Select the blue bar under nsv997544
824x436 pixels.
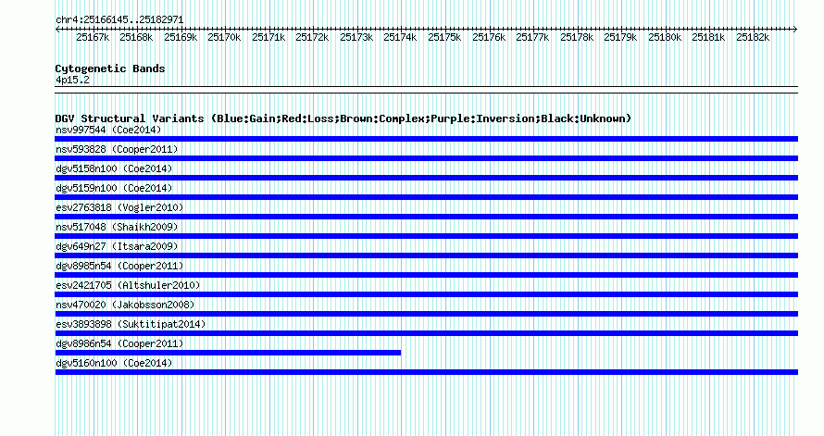(x=427, y=139)
